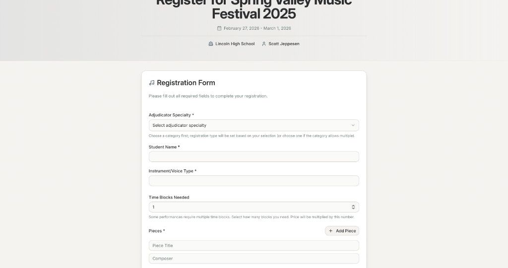
Task: Click the February 27 – March 1 date text
Action: pyautogui.click(x=257, y=28)
